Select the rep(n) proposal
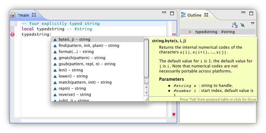Viewport: 266px width, 133px height. click(x=98, y=88)
